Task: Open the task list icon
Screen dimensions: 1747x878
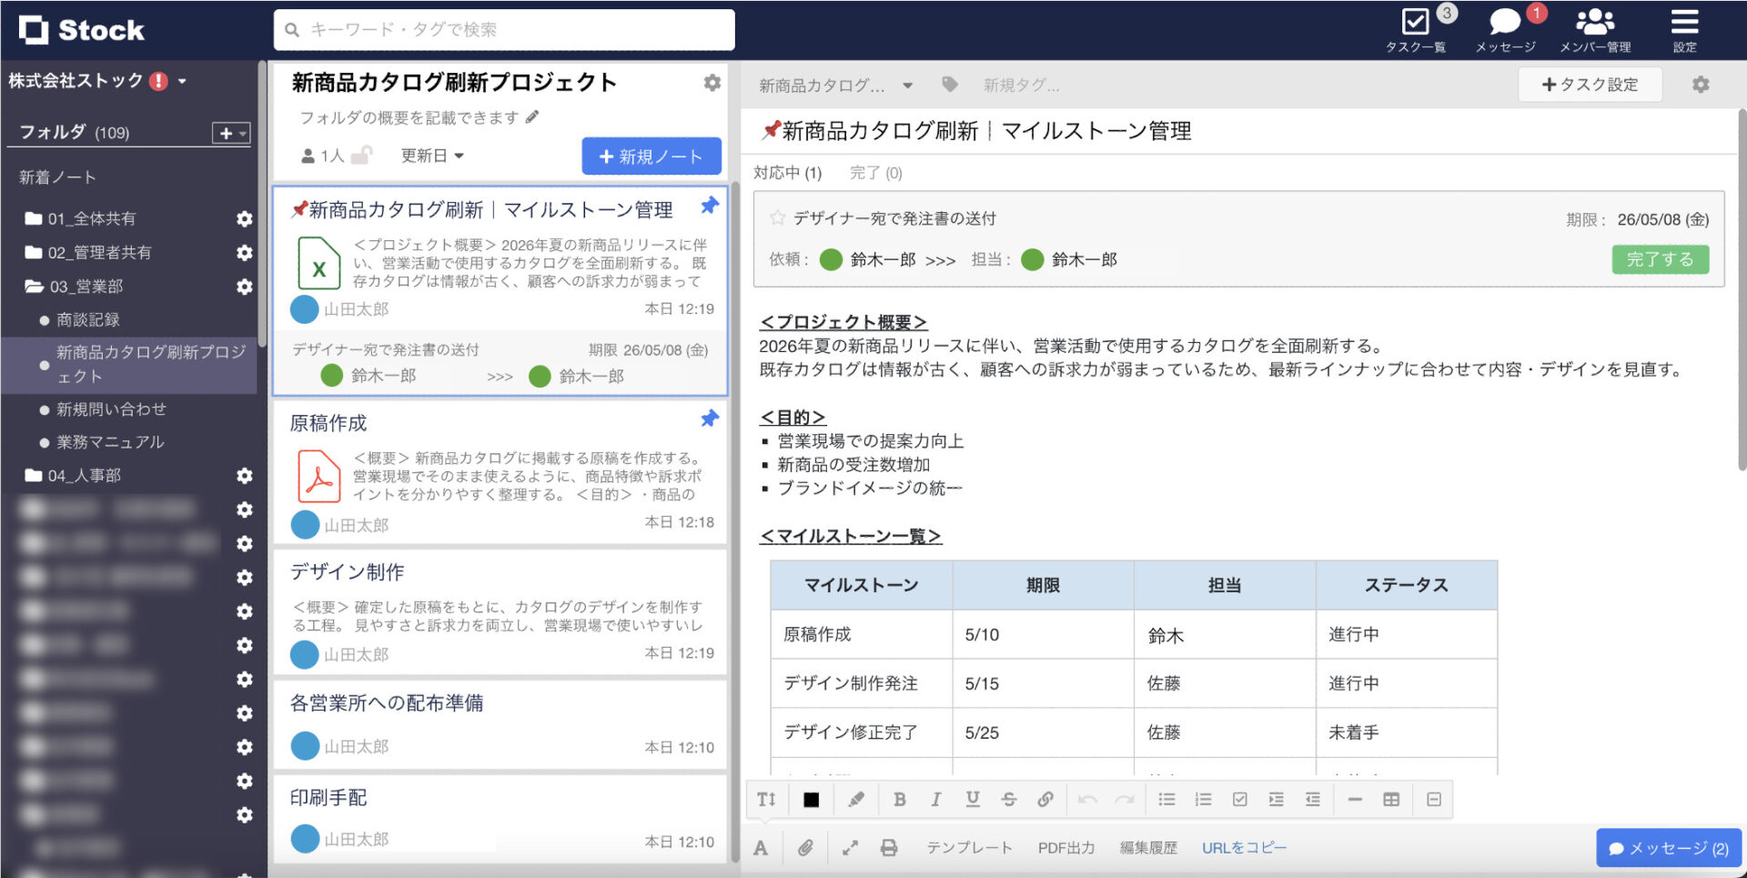Action: point(1416,21)
